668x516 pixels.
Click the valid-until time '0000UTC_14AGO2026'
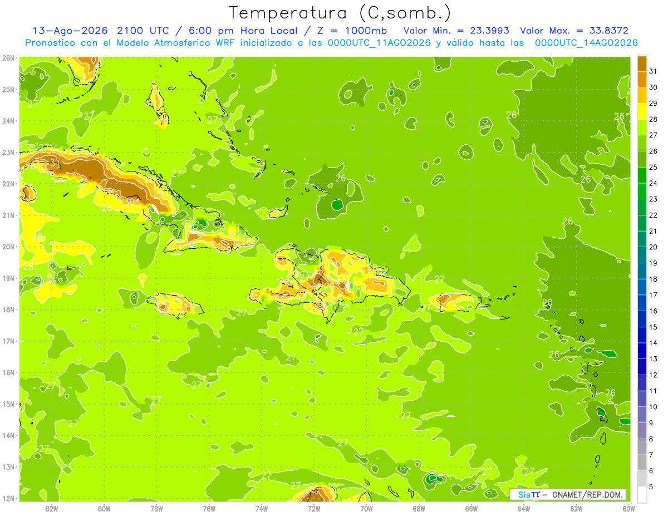click(586, 43)
